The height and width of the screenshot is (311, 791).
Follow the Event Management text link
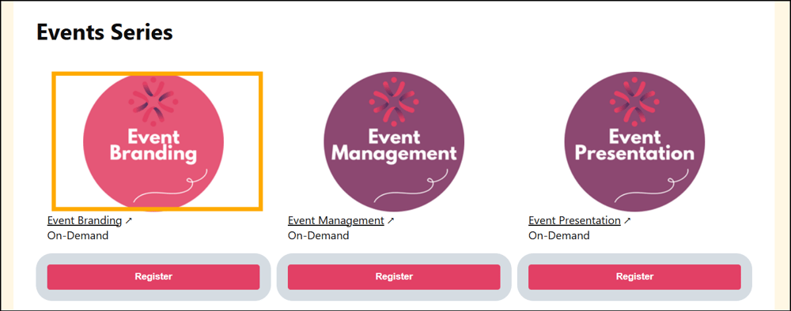(336, 220)
